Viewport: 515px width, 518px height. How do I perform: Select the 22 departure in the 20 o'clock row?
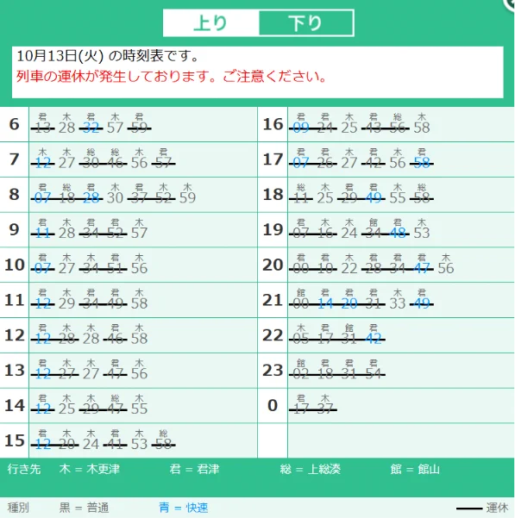click(349, 268)
